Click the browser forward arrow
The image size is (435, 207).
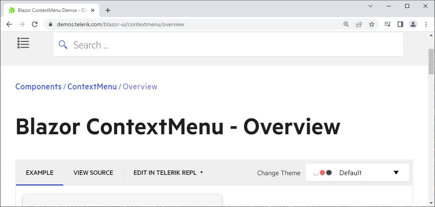pos(22,24)
